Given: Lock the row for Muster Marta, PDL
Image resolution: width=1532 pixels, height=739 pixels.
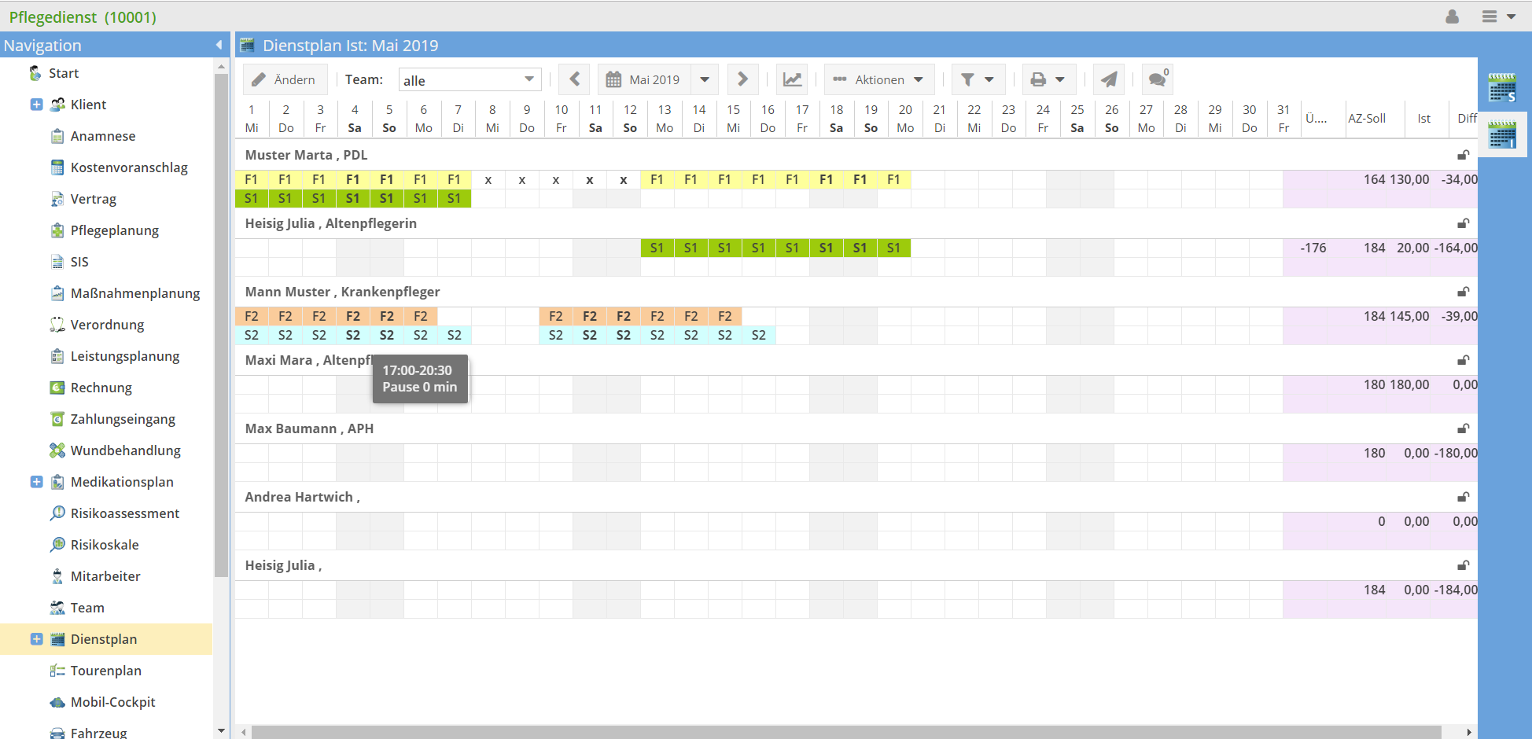Looking at the screenshot, I should (1464, 155).
